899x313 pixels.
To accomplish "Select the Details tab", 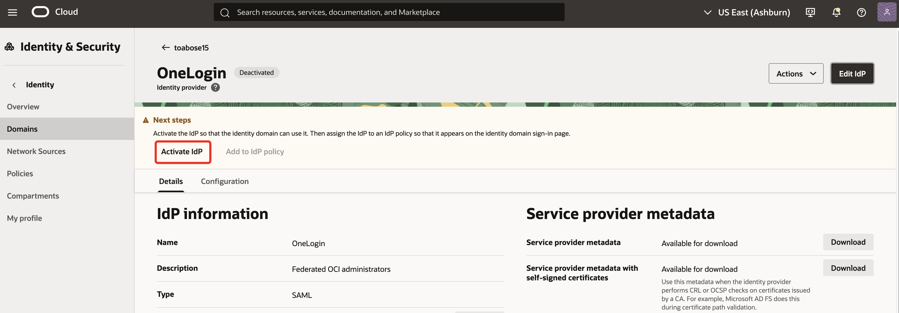I will [x=171, y=181].
